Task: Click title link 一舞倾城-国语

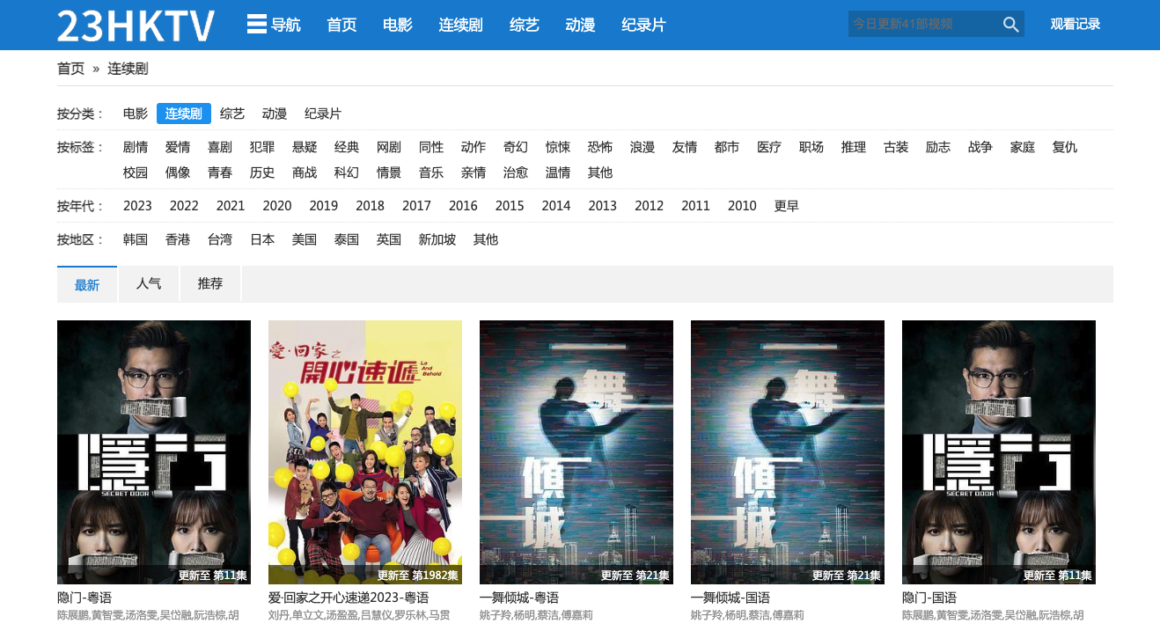Action: point(731,598)
